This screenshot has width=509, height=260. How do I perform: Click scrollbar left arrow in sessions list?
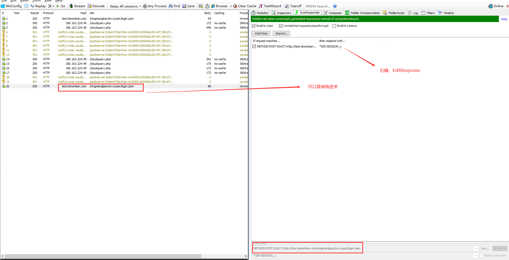click(x=2, y=256)
